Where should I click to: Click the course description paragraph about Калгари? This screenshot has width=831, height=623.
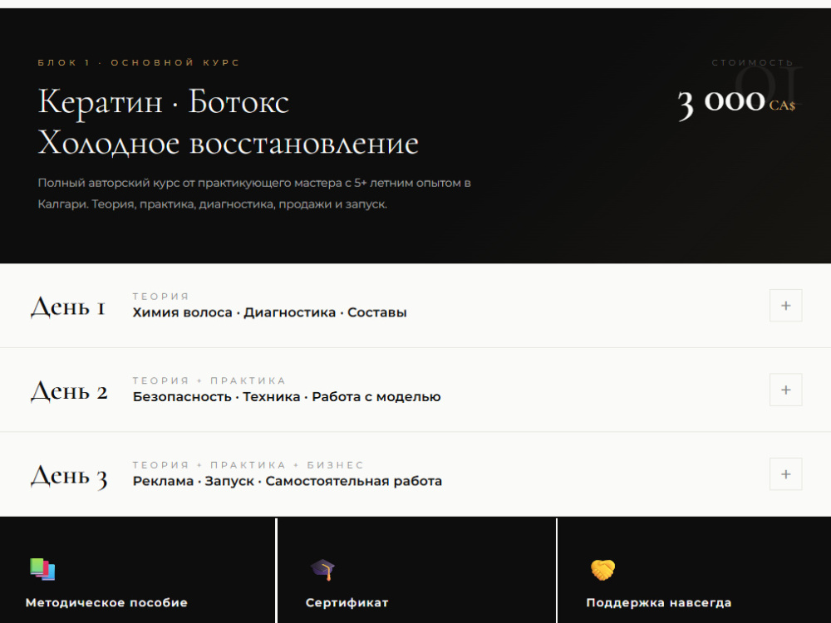(x=254, y=194)
